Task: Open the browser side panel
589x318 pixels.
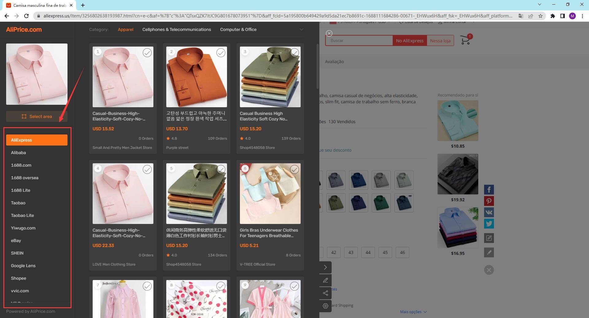Action: click(x=562, y=16)
